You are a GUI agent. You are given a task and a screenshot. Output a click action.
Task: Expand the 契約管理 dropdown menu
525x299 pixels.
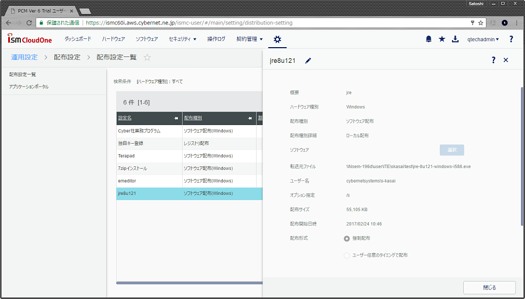coord(250,39)
